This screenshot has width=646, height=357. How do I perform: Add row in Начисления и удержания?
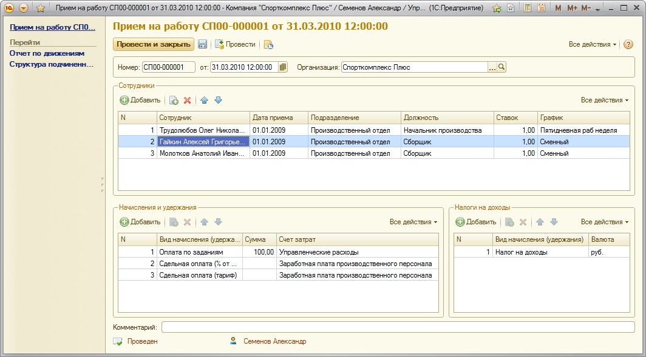tap(140, 222)
